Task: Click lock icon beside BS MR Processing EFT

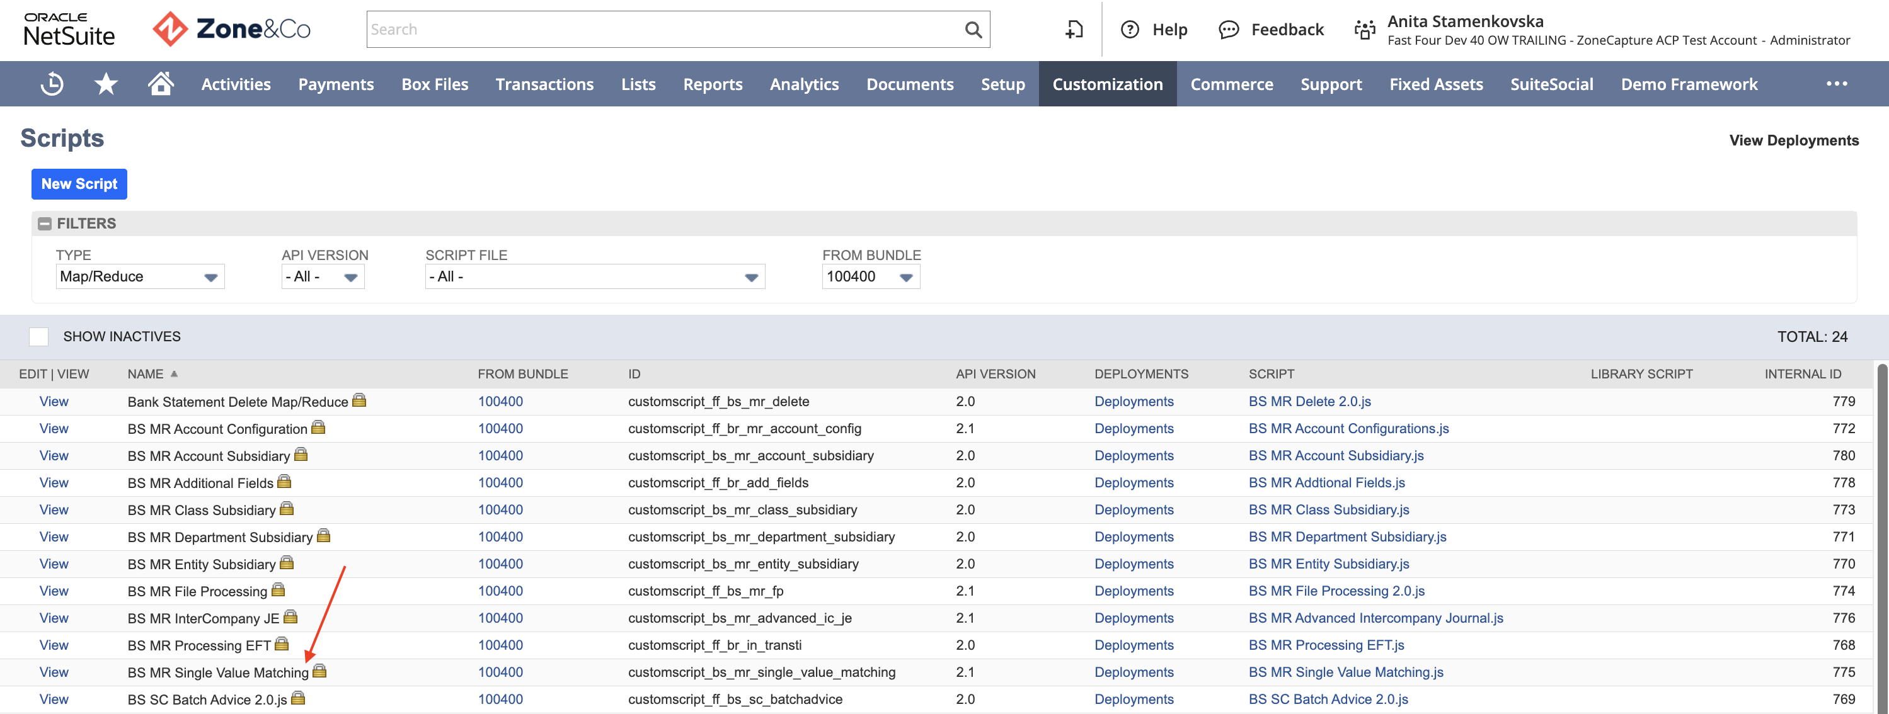Action: pyautogui.click(x=282, y=643)
